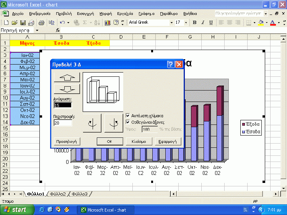This screenshot has width=287, height=215.
Task: Click the Save diskette icon
Action: [x=23, y=23]
